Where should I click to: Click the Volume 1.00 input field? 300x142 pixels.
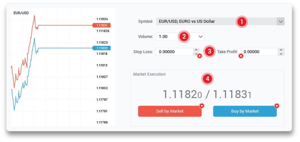pos(168,36)
